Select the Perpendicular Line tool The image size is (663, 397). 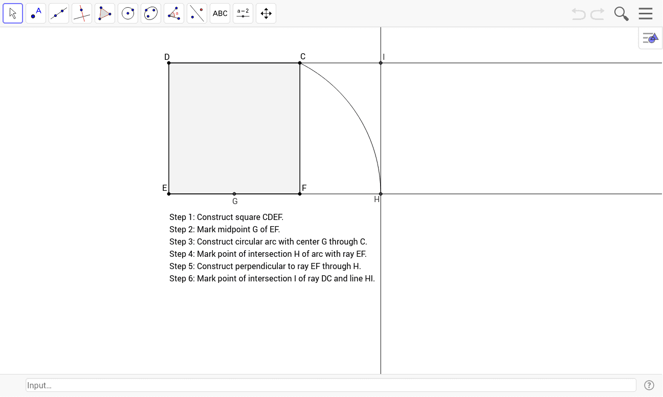[82, 13]
